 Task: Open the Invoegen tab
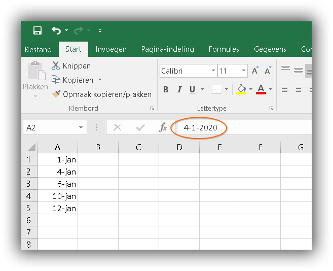111,49
